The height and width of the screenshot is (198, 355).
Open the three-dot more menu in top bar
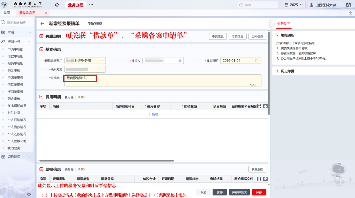click(x=91, y=5)
